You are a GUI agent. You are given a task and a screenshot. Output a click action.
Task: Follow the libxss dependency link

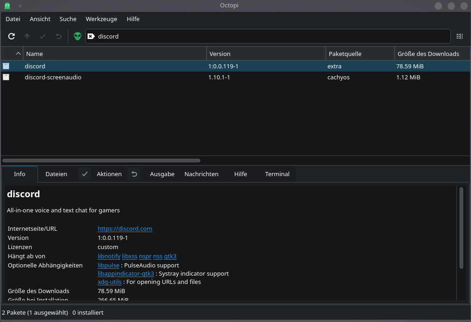pos(129,256)
